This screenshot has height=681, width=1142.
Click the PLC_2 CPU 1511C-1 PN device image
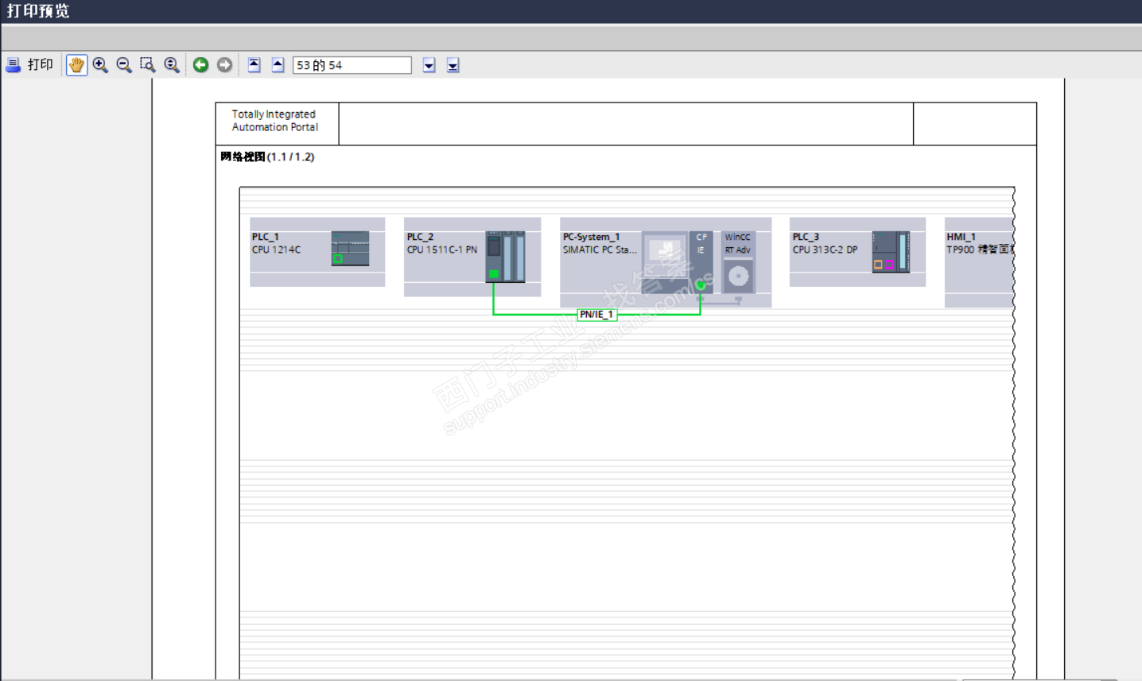click(x=506, y=257)
